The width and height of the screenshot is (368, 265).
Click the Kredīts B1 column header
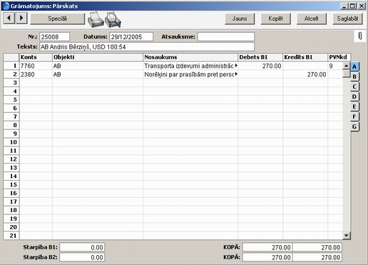click(305, 57)
